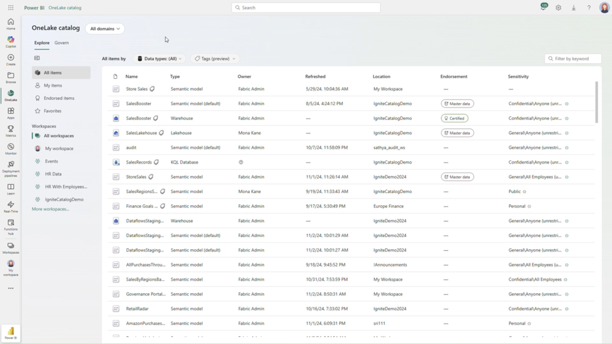Open Copilot from the left rail
Viewport: 612px width, 344px height.
click(11, 42)
